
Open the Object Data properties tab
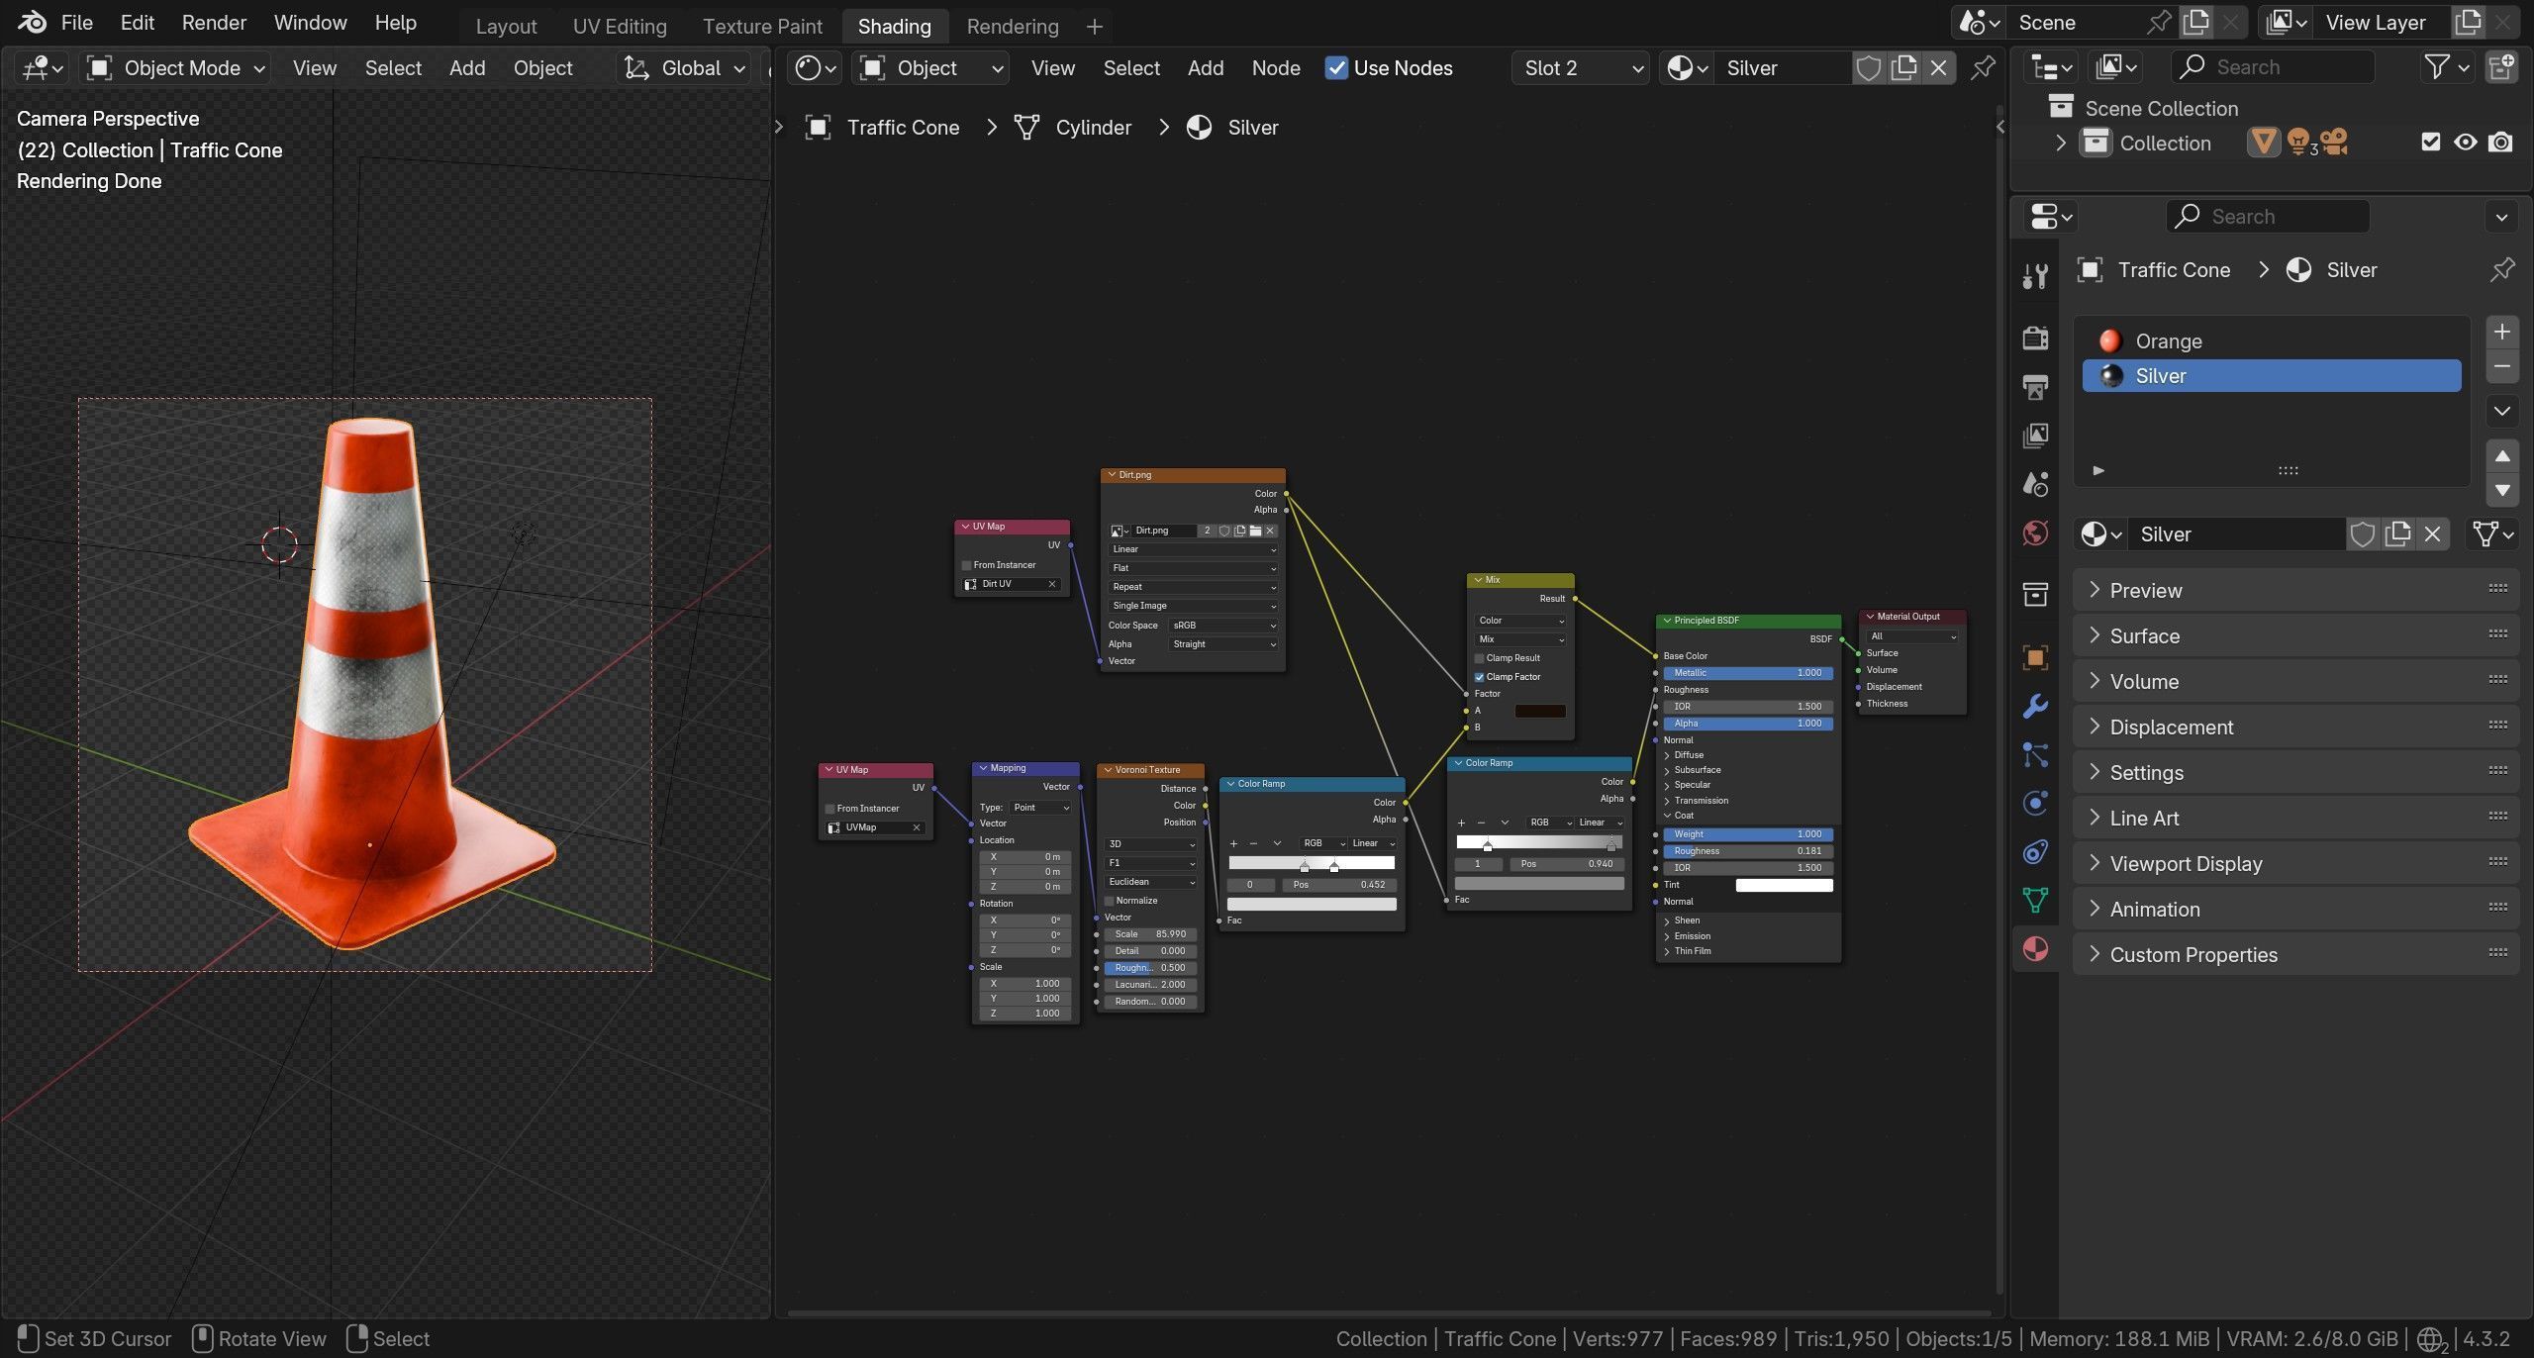[x=2035, y=900]
